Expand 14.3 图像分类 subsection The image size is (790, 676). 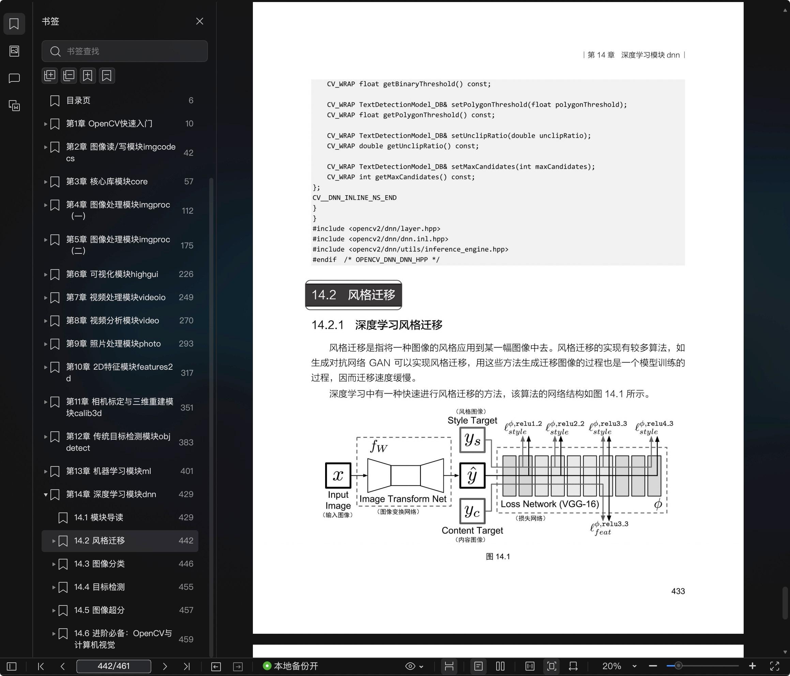(x=54, y=564)
